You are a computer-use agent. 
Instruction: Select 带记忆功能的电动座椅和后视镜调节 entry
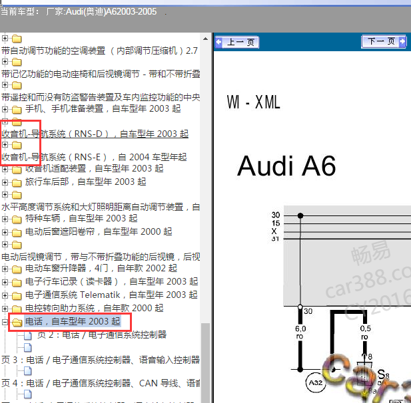click(x=101, y=74)
